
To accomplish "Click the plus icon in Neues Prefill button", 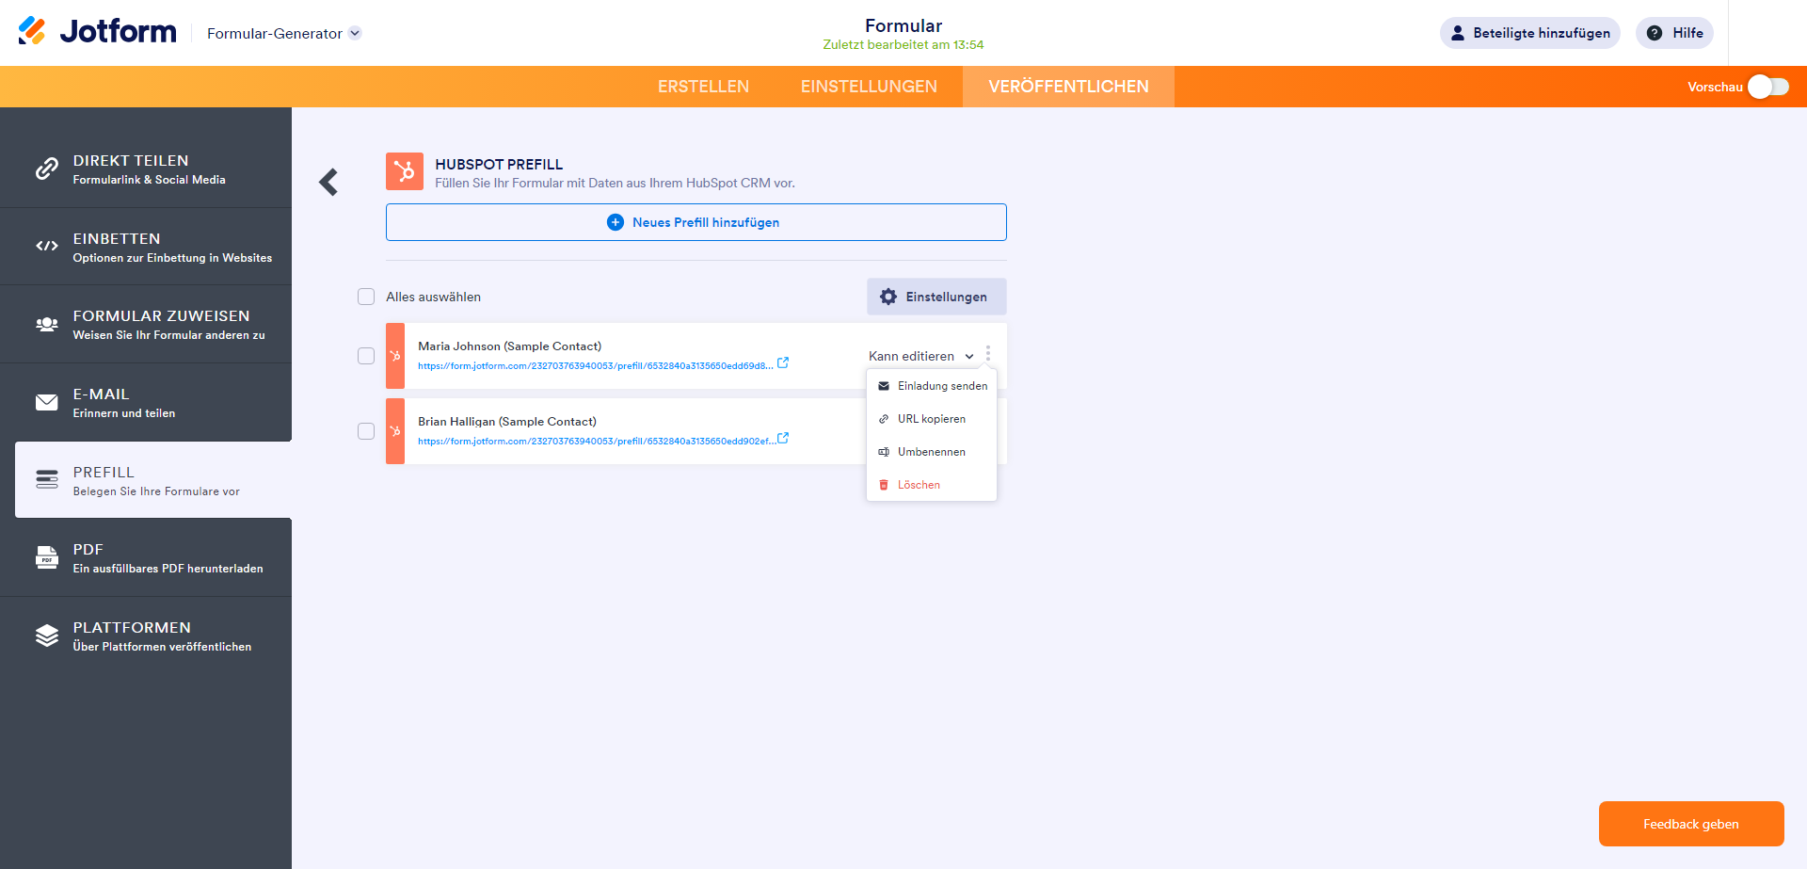I will pyautogui.click(x=616, y=222).
